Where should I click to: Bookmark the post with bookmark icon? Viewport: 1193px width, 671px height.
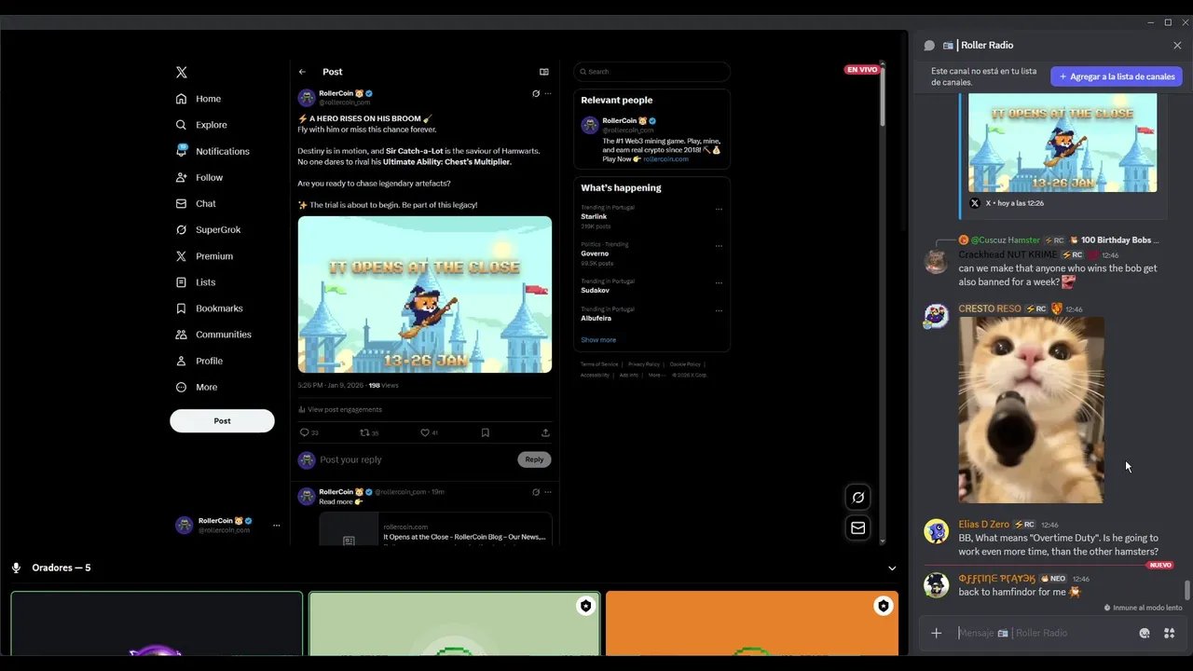[x=486, y=432]
